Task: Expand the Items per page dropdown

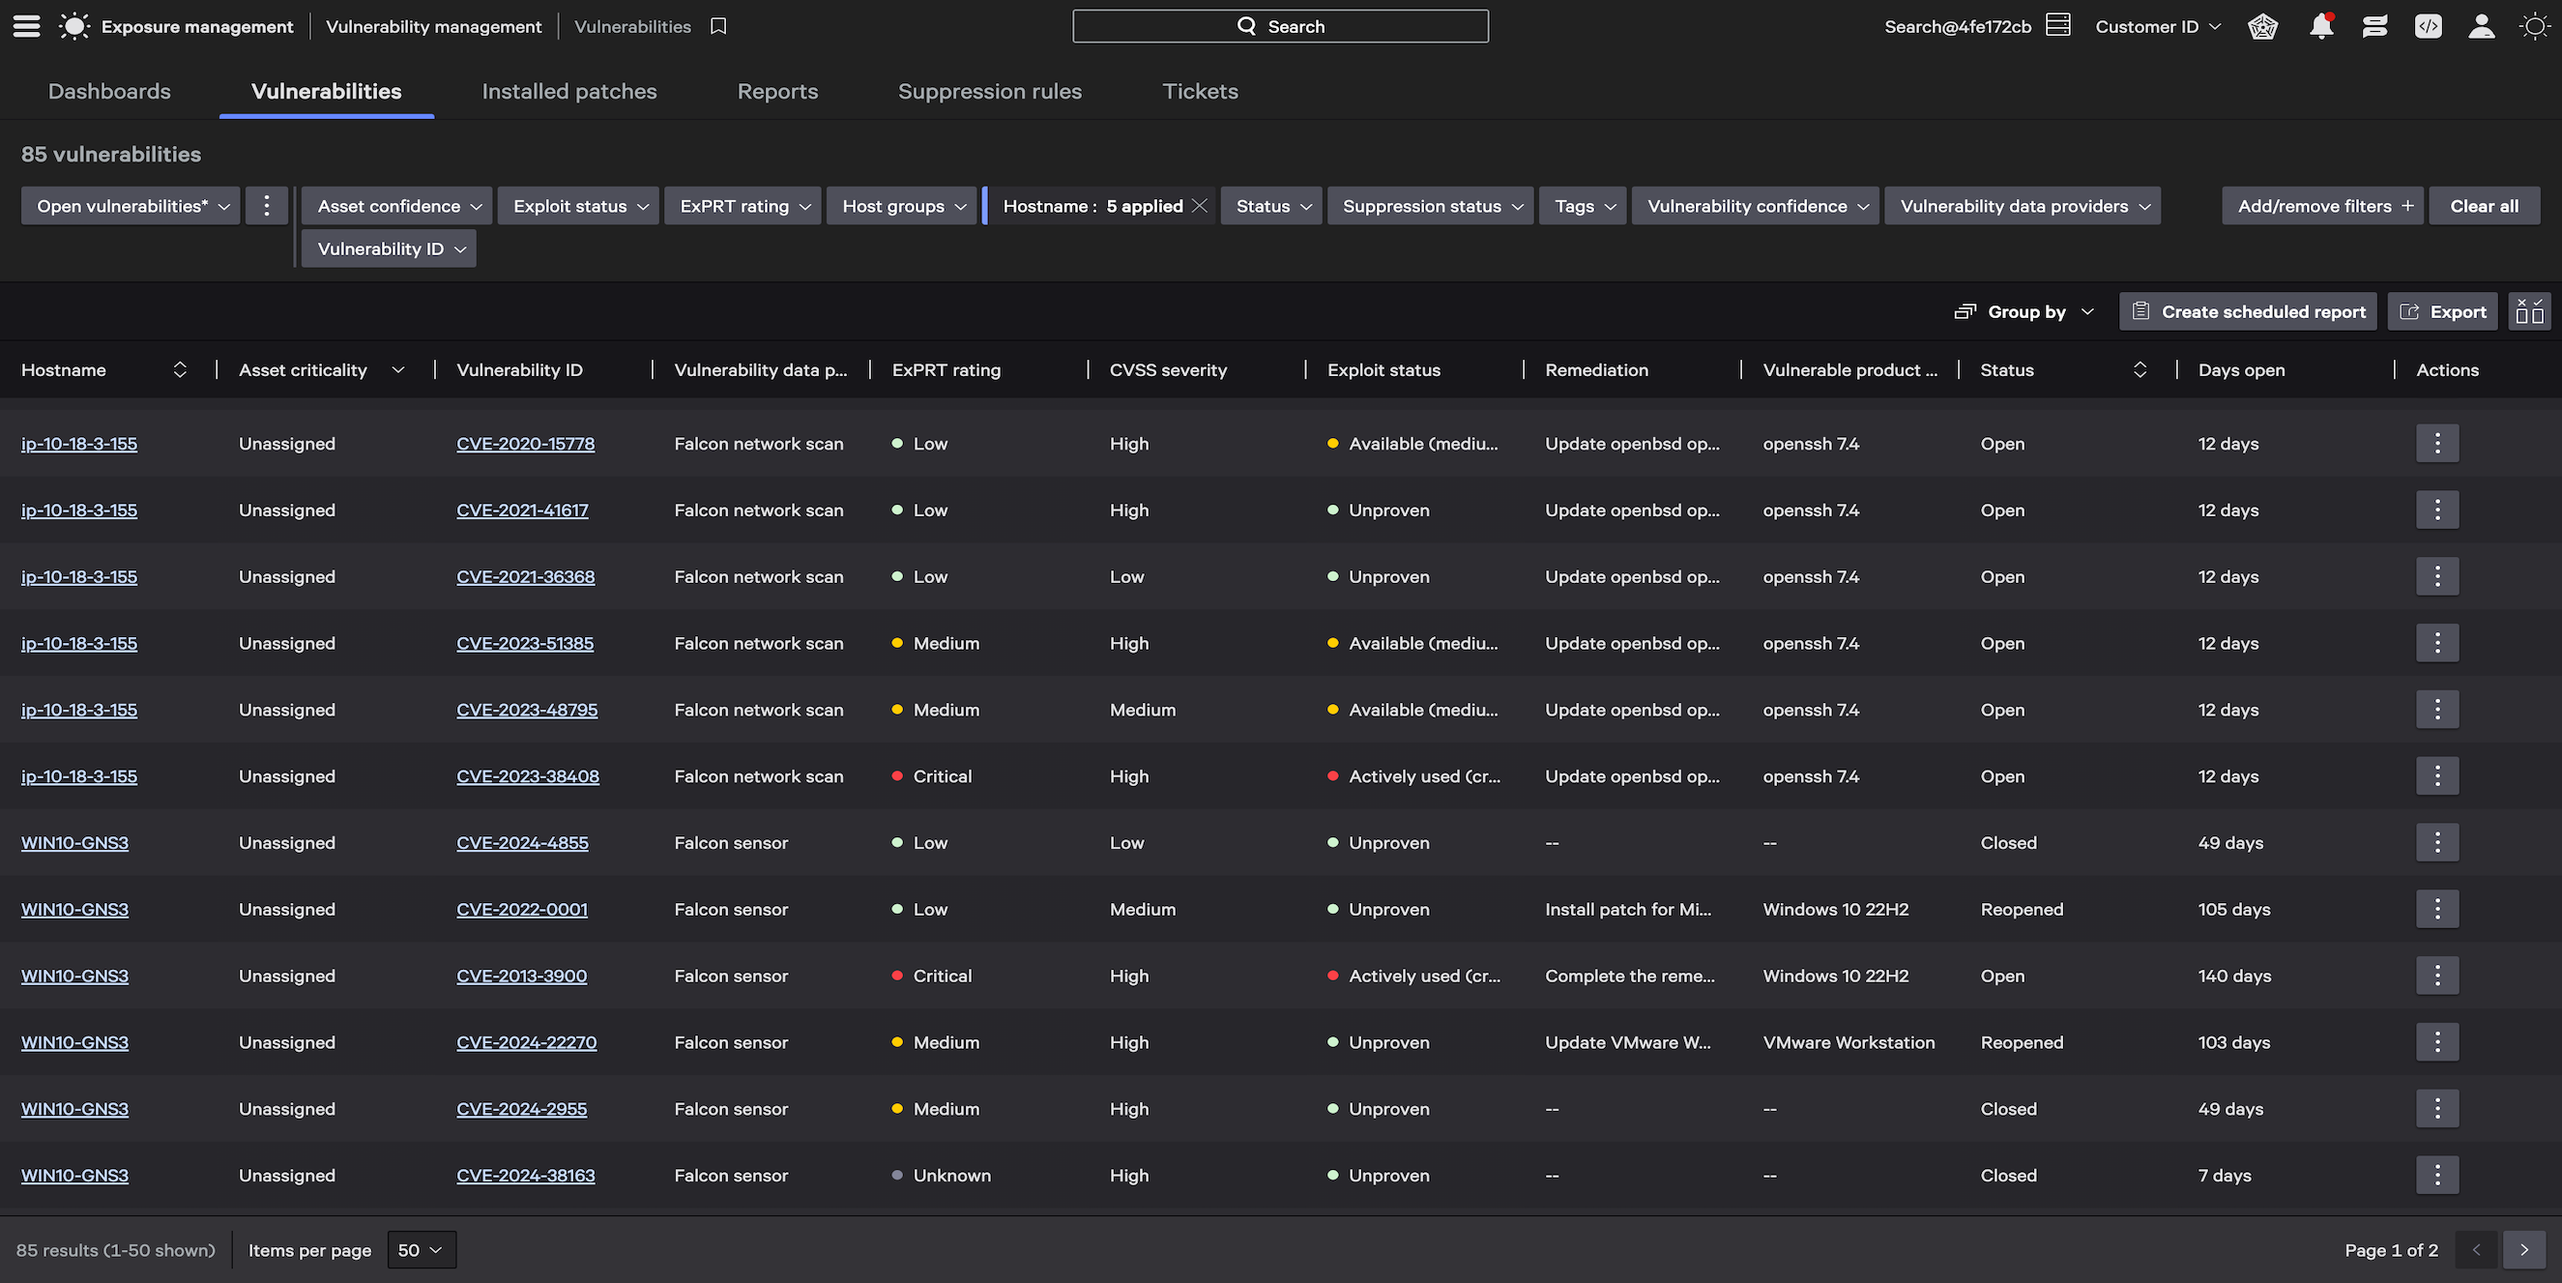Action: (x=420, y=1250)
